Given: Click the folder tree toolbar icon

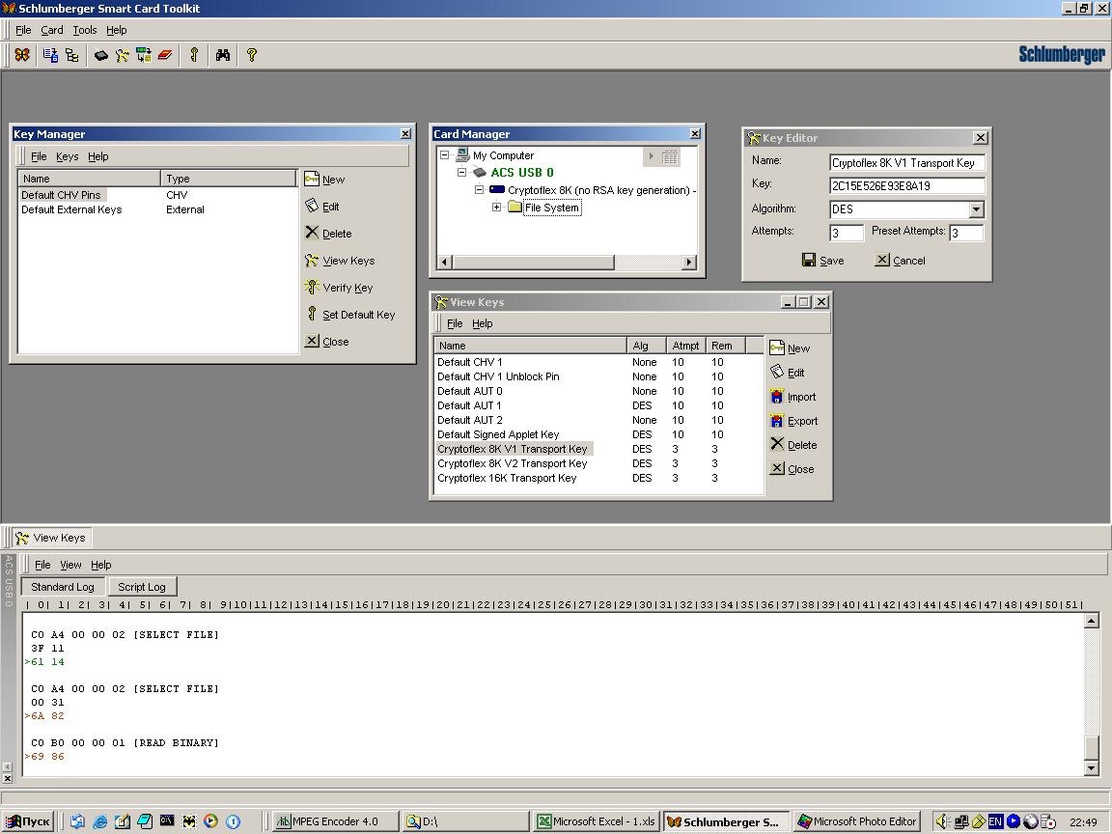Looking at the screenshot, I should click(71, 55).
